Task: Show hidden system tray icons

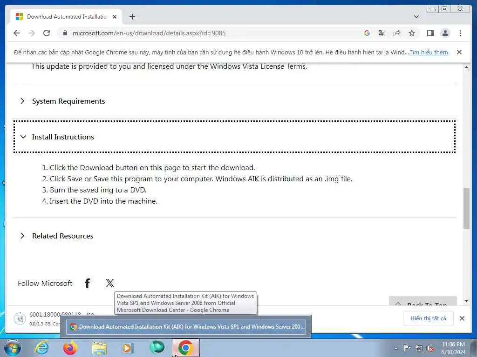Action: coord(396,348)
